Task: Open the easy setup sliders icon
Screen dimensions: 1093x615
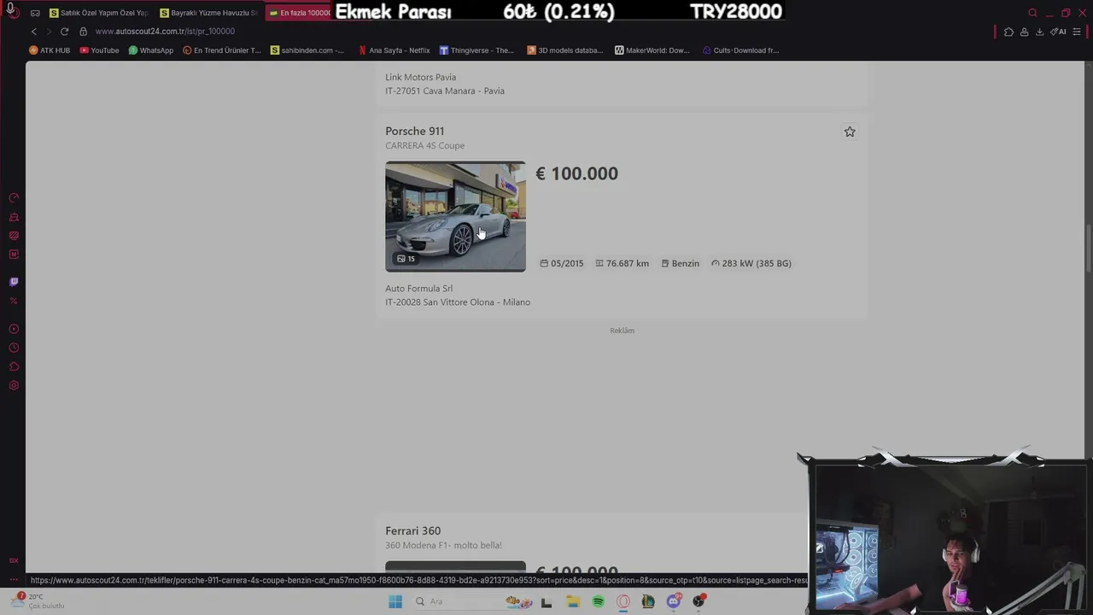Action: pyautogui.click(x=1077, y=32)
